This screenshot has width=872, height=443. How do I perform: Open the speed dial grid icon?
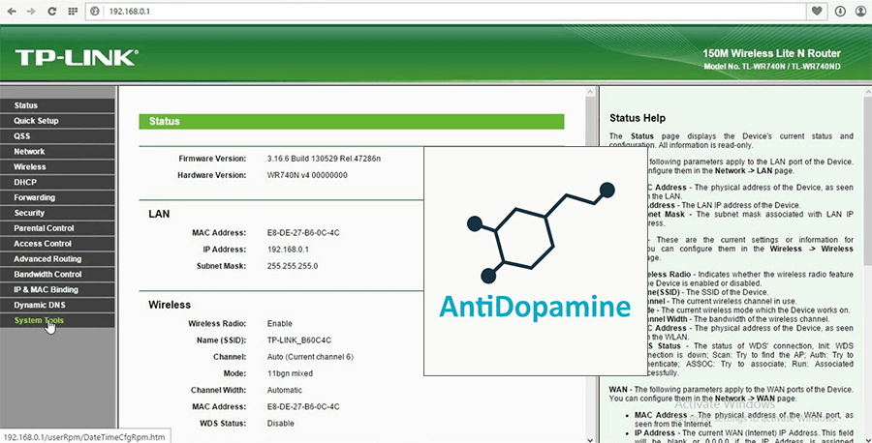click(x=73, y=11)
